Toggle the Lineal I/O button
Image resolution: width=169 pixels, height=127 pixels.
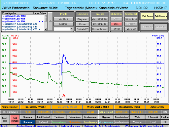coord(131,29)
